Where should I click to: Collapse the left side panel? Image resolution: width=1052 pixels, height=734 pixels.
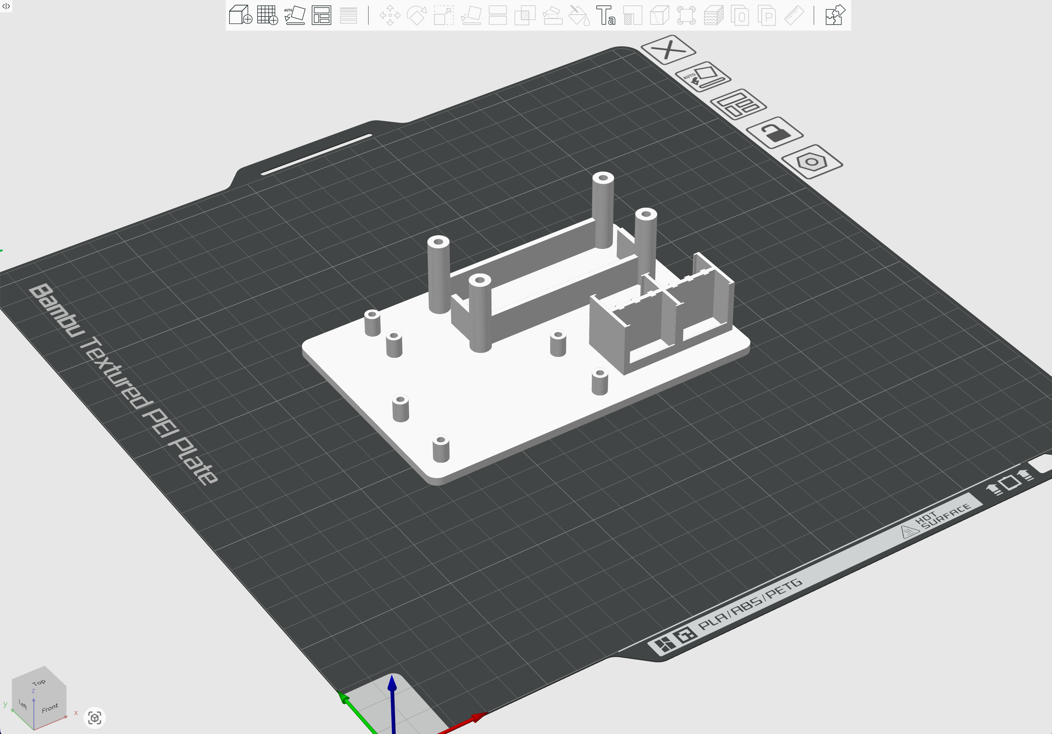tap(6, 6)
